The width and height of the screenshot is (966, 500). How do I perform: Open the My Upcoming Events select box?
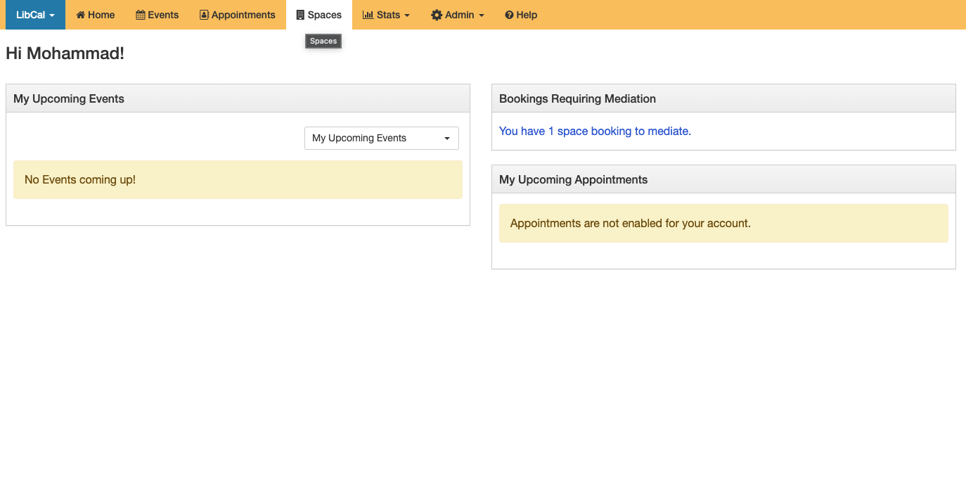pyautogui.click(x=382, y=138)
